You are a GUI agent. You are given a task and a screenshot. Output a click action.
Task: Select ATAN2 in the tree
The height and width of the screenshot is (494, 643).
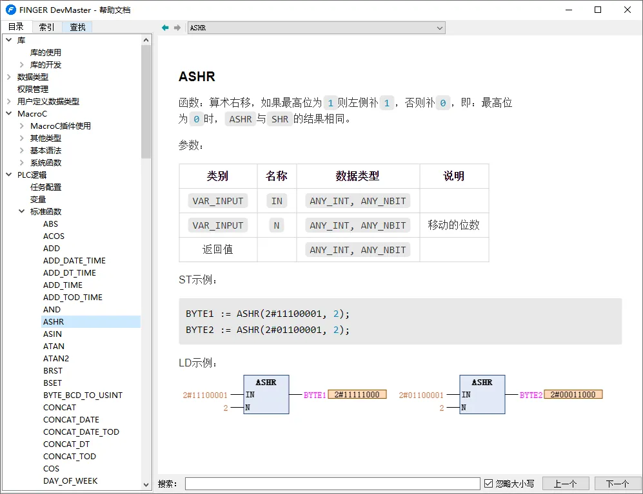(x=55, y=358)
